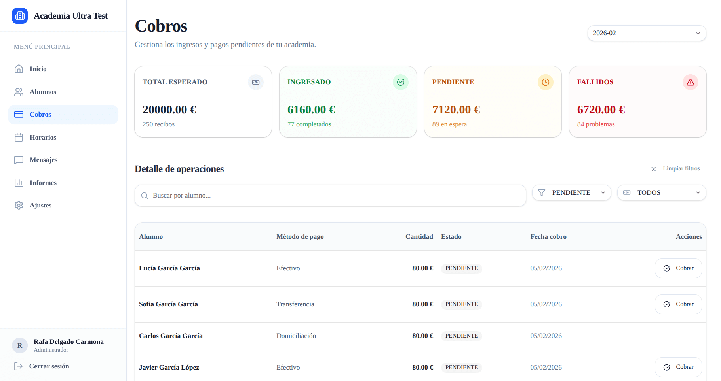
Task: Click Cobrar for Javier García López
Action: 678,367
